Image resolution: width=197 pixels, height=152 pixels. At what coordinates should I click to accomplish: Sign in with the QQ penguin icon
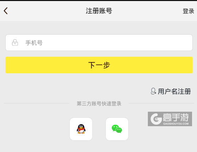[81, 129]
